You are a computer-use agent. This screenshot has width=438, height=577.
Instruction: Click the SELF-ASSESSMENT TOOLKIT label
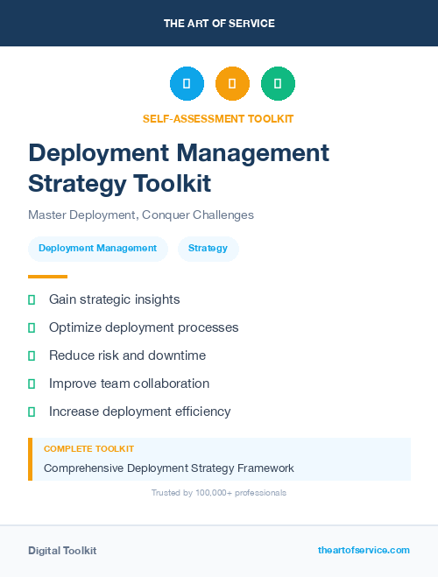click(218, 119)
